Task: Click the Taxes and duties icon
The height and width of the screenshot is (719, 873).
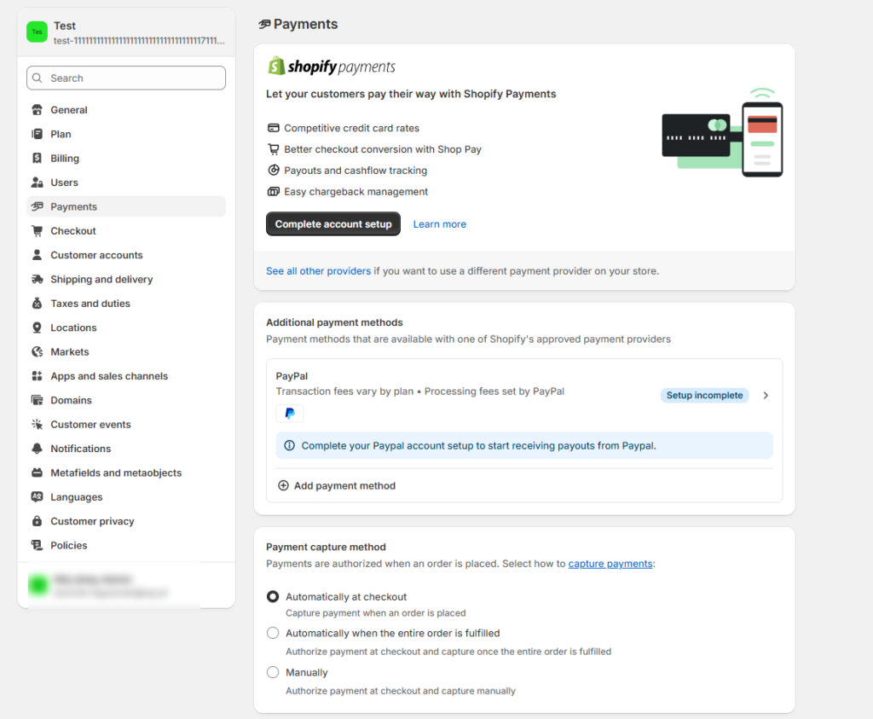Action: pos(35,303)
